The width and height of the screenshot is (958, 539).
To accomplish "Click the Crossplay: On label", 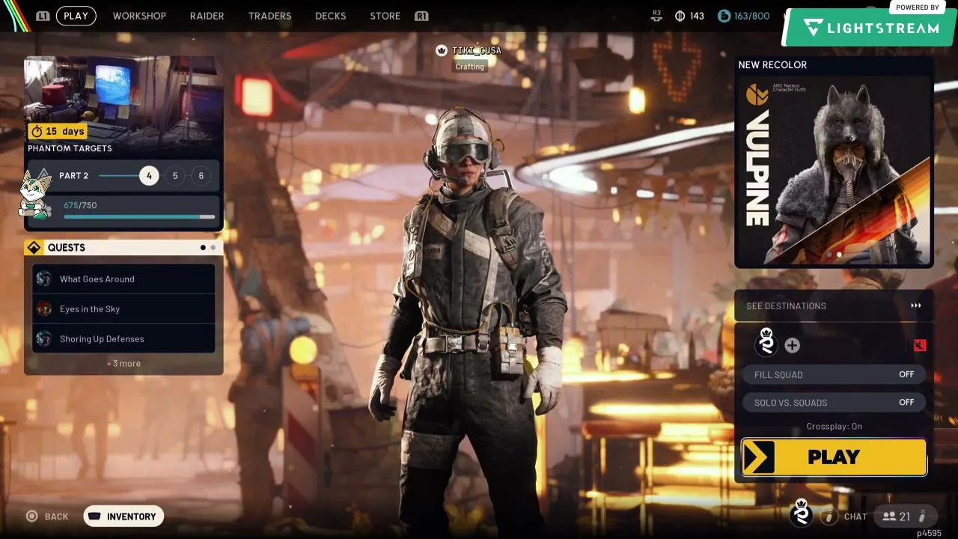I will pos(834,427).
